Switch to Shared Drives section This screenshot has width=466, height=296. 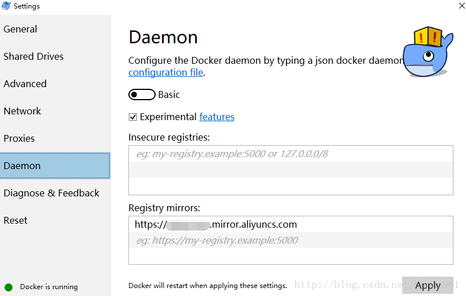pyautogui.click(x=34, y=56)
